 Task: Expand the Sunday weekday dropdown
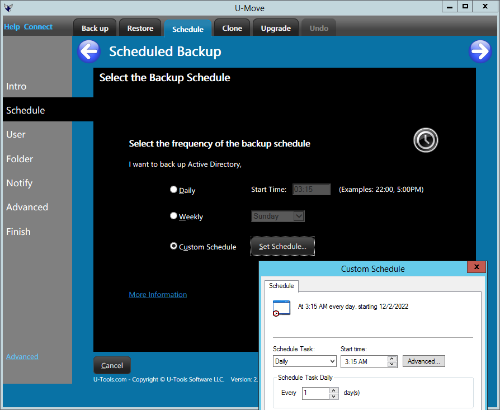pyautogui.click(x=299, y=216)
